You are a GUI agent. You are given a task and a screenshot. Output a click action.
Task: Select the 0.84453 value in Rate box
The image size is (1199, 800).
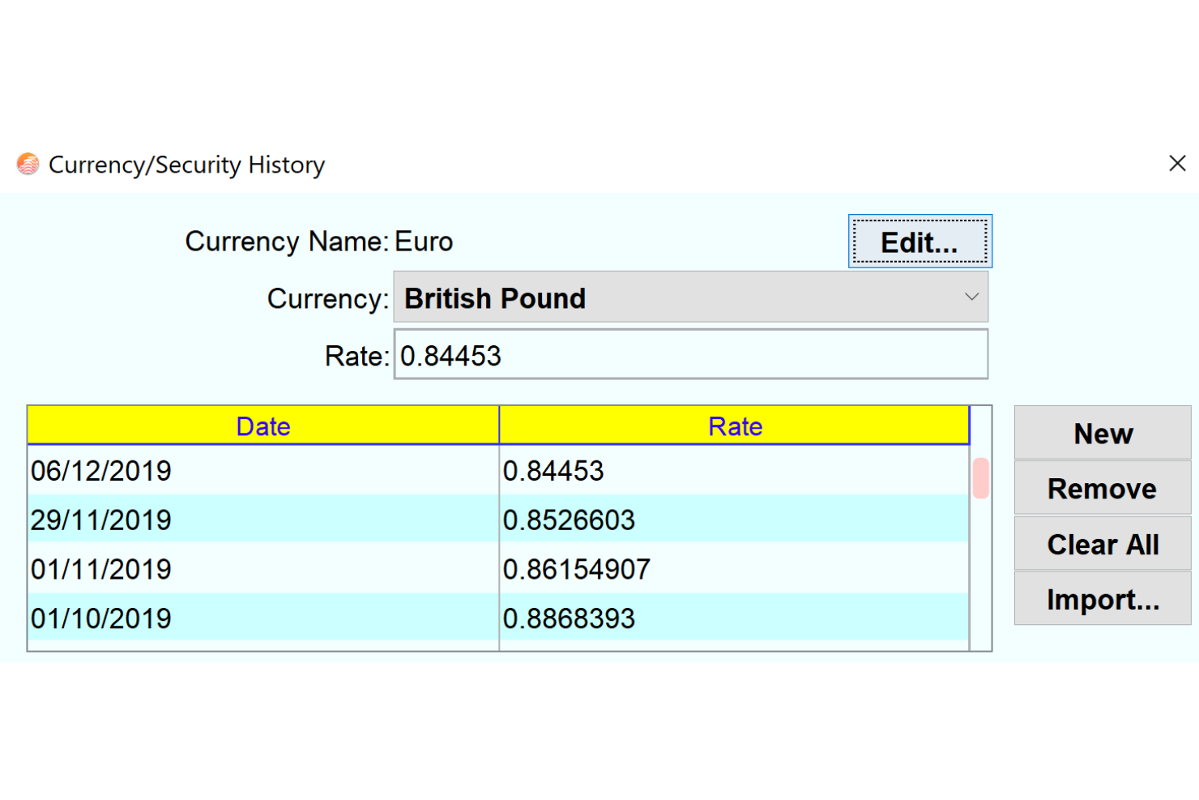coord(450,354)
